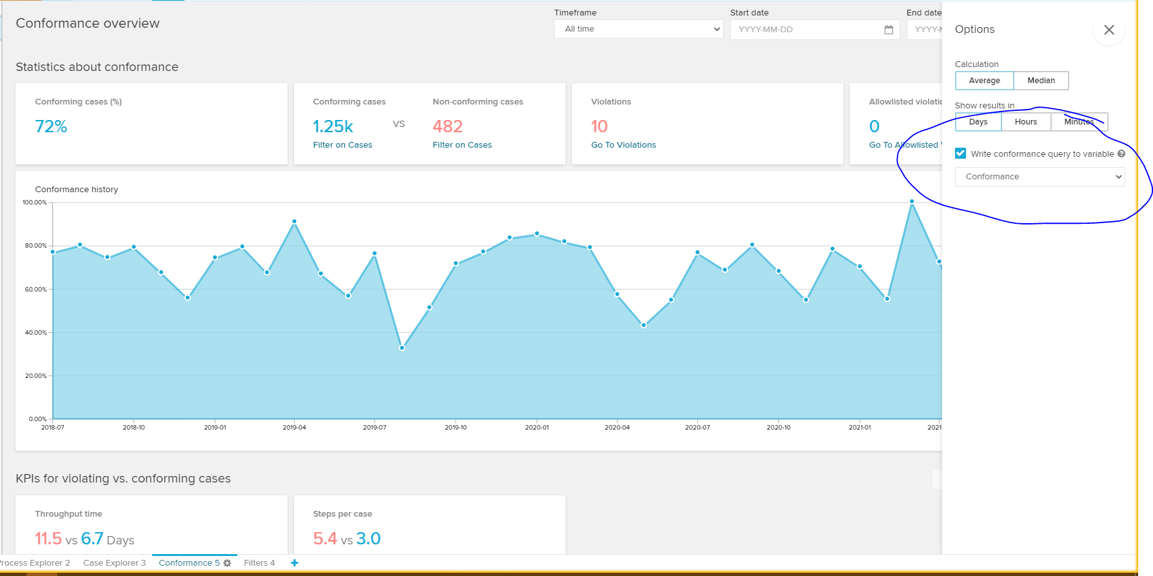Select the 2019-04 peak data point
1153x576 pixels.
[295, 221]
